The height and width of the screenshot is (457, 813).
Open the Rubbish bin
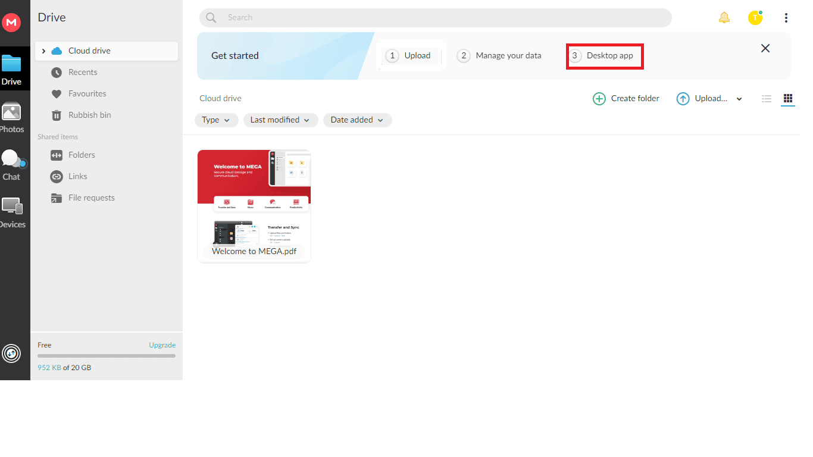coord(90,115)
